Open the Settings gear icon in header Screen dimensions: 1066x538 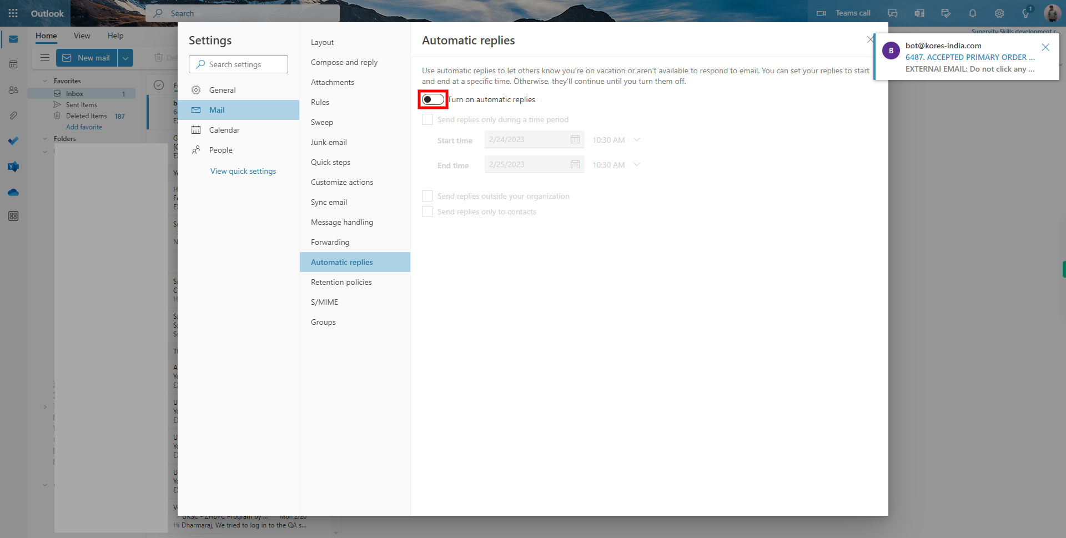tap(999, 13)
